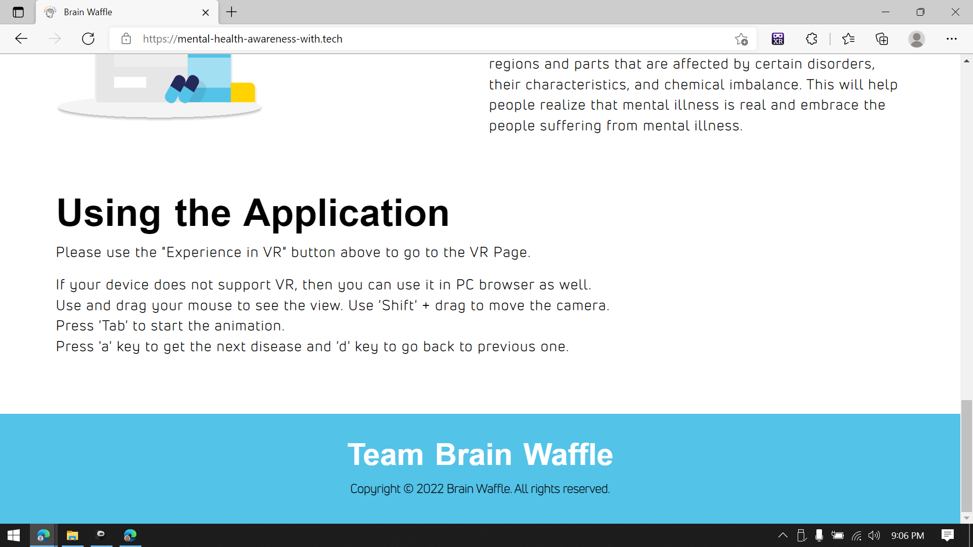The image size is (973, 547).
Task: Expand hidden system tray icons
Action: tap(782, 535)
